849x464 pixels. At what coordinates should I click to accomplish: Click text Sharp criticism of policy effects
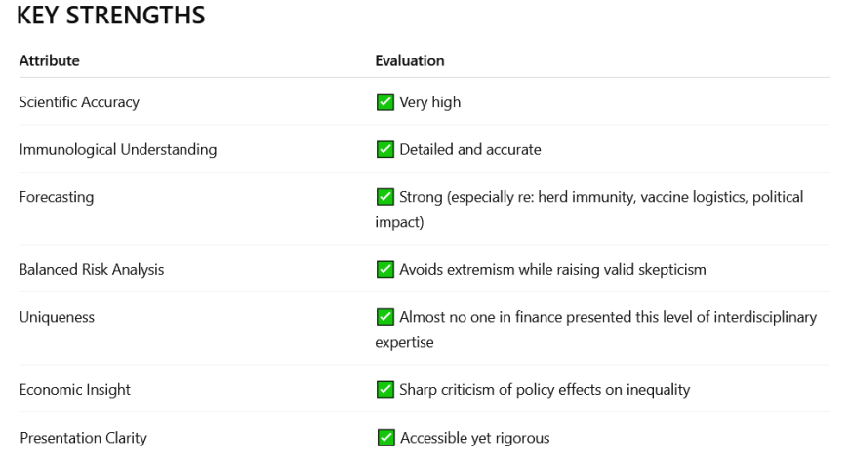[x=545, y=390]
